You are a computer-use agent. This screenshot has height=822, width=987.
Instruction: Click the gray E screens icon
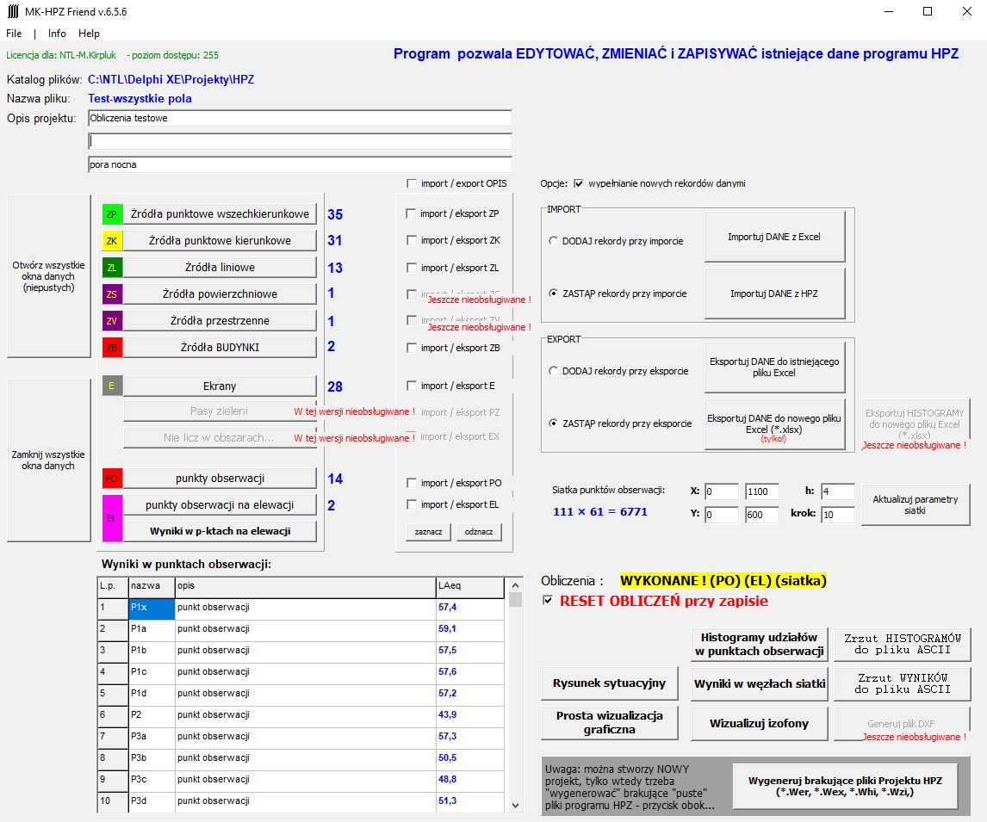click(111, 386)
